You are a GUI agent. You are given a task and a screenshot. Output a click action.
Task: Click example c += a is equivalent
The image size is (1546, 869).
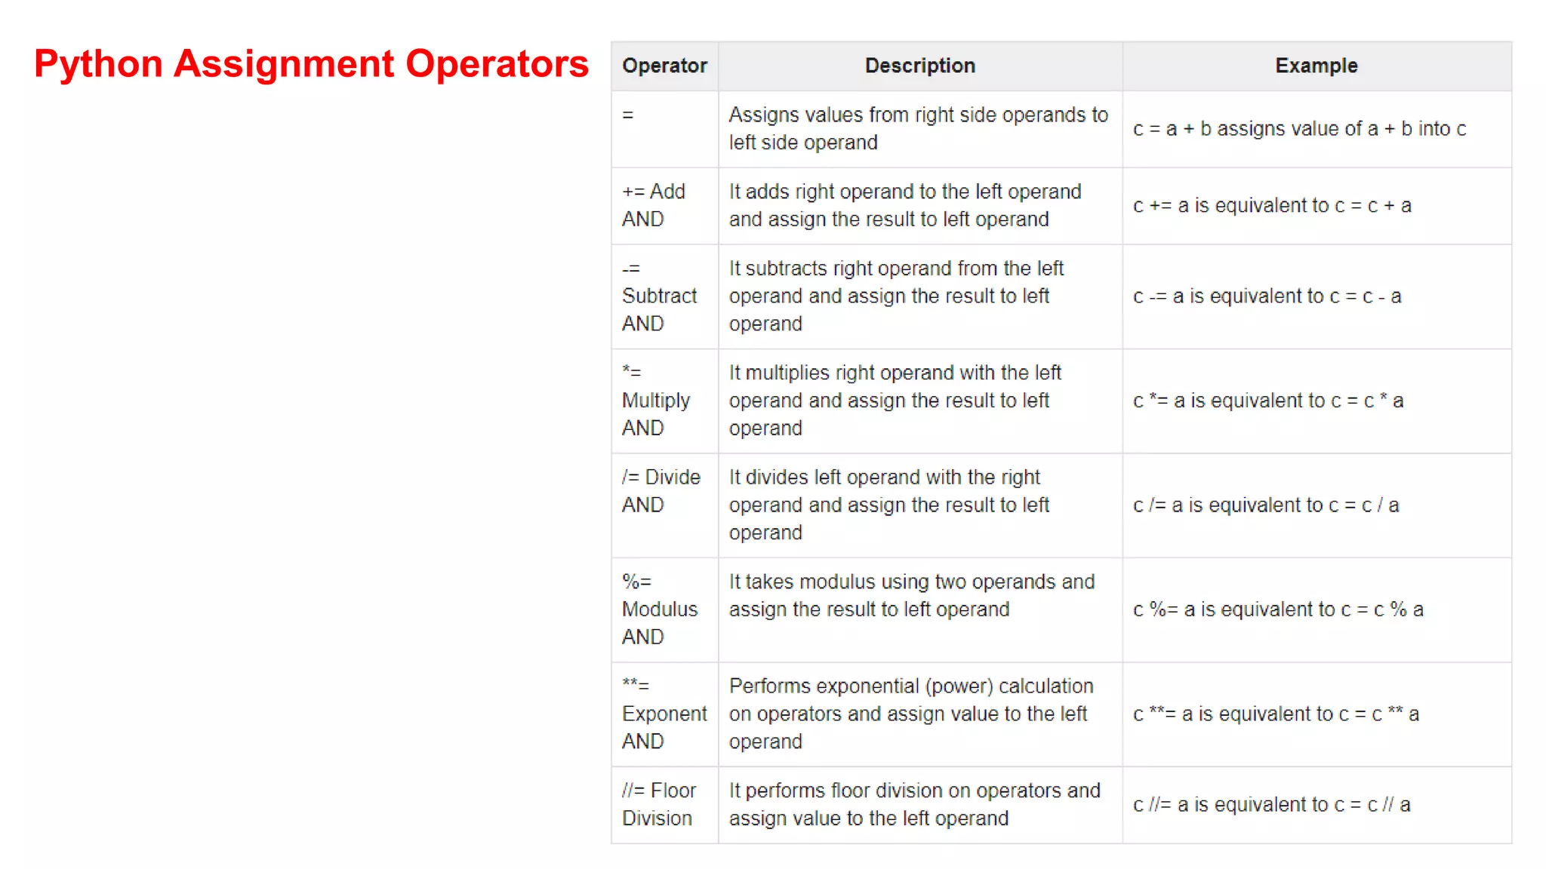[x=1272, y=205]
